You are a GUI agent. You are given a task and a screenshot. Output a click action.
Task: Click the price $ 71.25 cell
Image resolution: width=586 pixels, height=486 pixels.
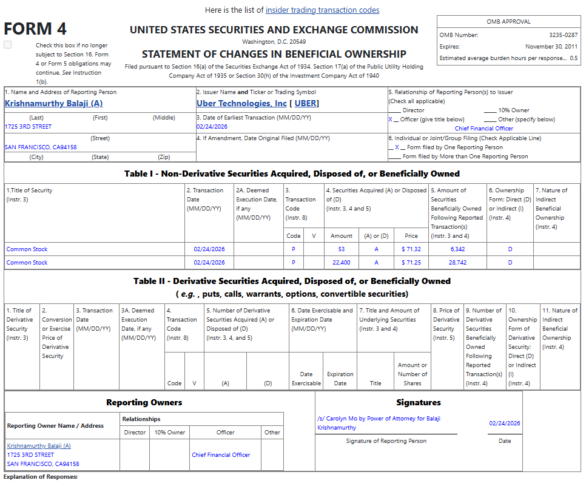click(411, 263)
